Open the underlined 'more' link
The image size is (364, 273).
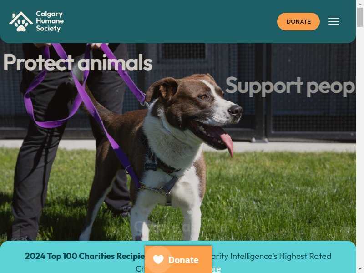click(216, 269)
